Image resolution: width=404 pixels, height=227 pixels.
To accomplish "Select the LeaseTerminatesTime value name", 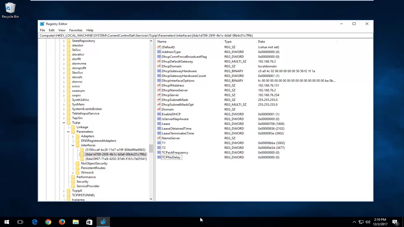I will (x=178, y=133).
